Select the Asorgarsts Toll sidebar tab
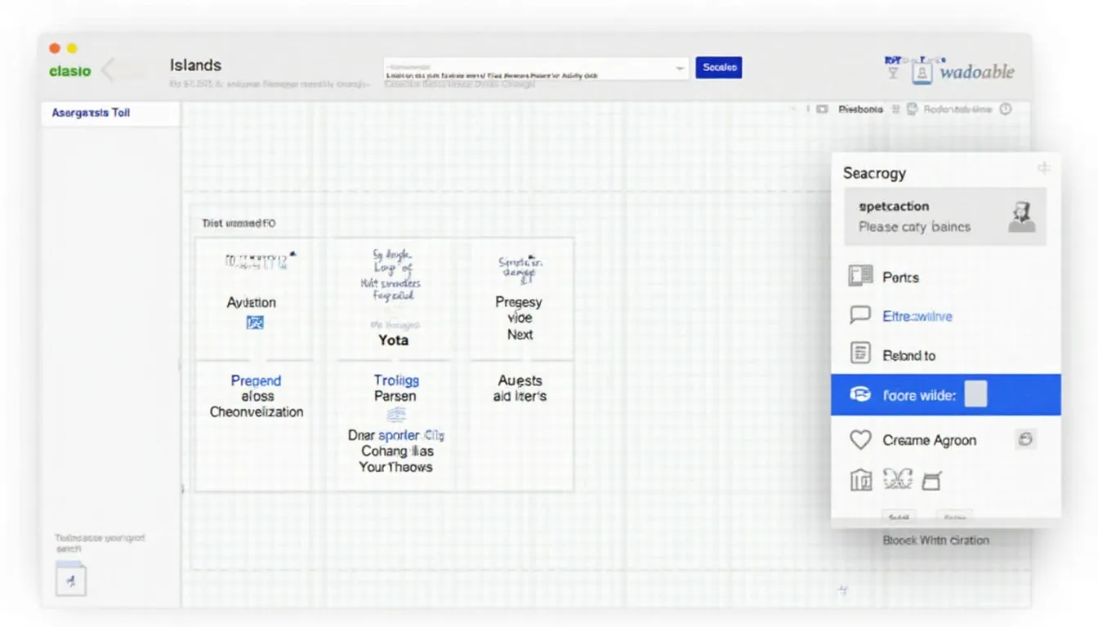The height and width of the screenshot is (627, 1098). coord(109,113)
